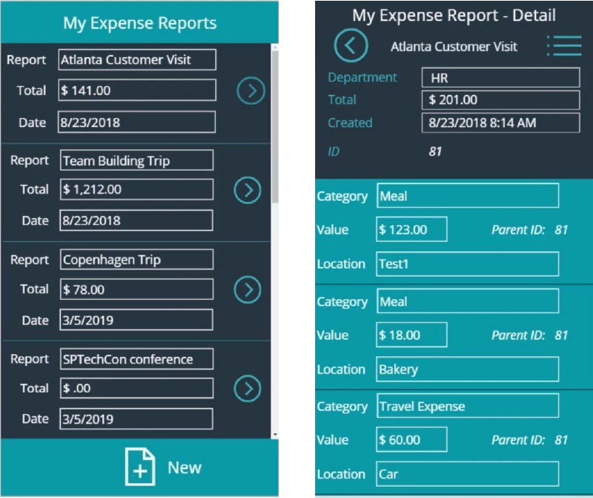Click the $ 78.00 total field
This screenshot has height=498, width=593.
coord(136,289)
